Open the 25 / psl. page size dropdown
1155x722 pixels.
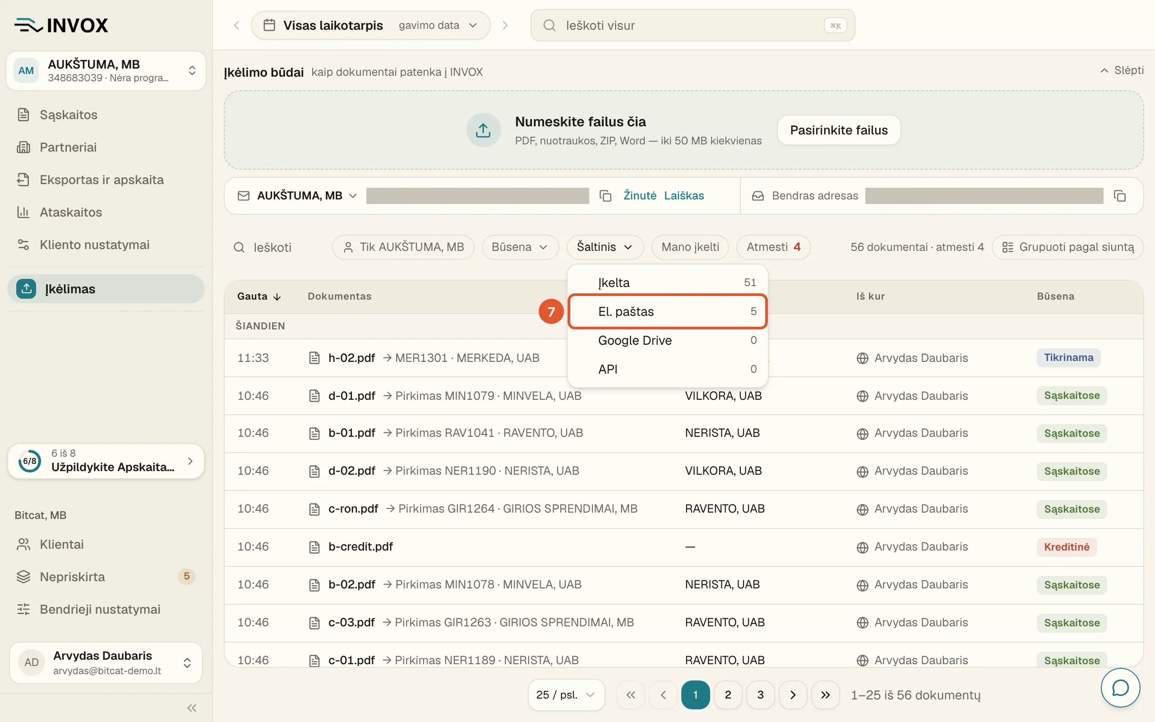coord(566,695)
